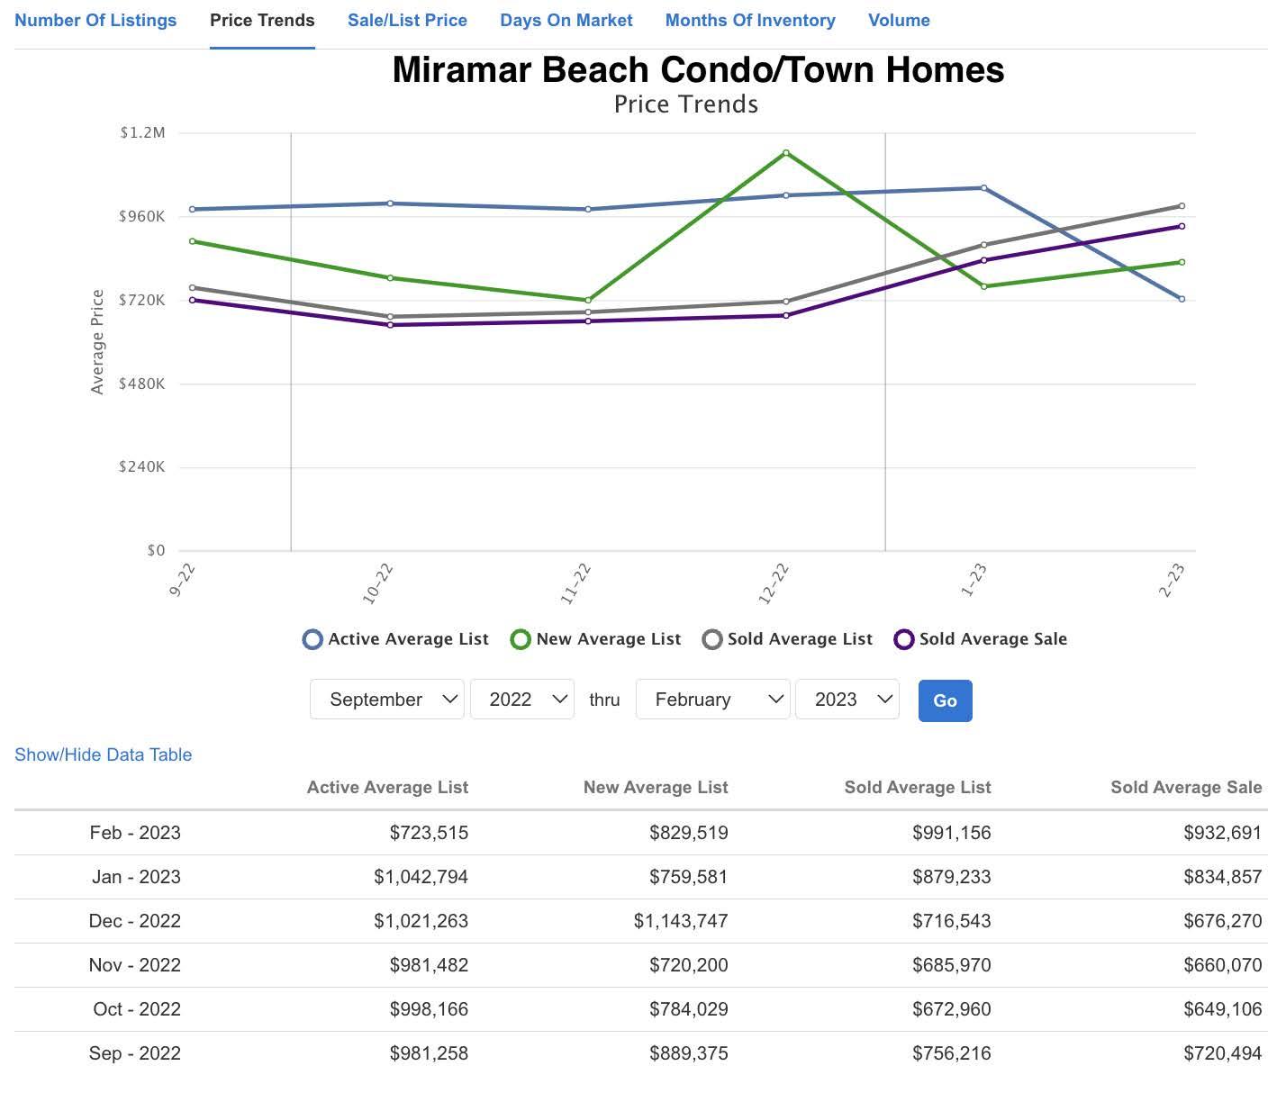Select the Sep - 2022 row label
1286x1120 pixels.
[135, 1053]
